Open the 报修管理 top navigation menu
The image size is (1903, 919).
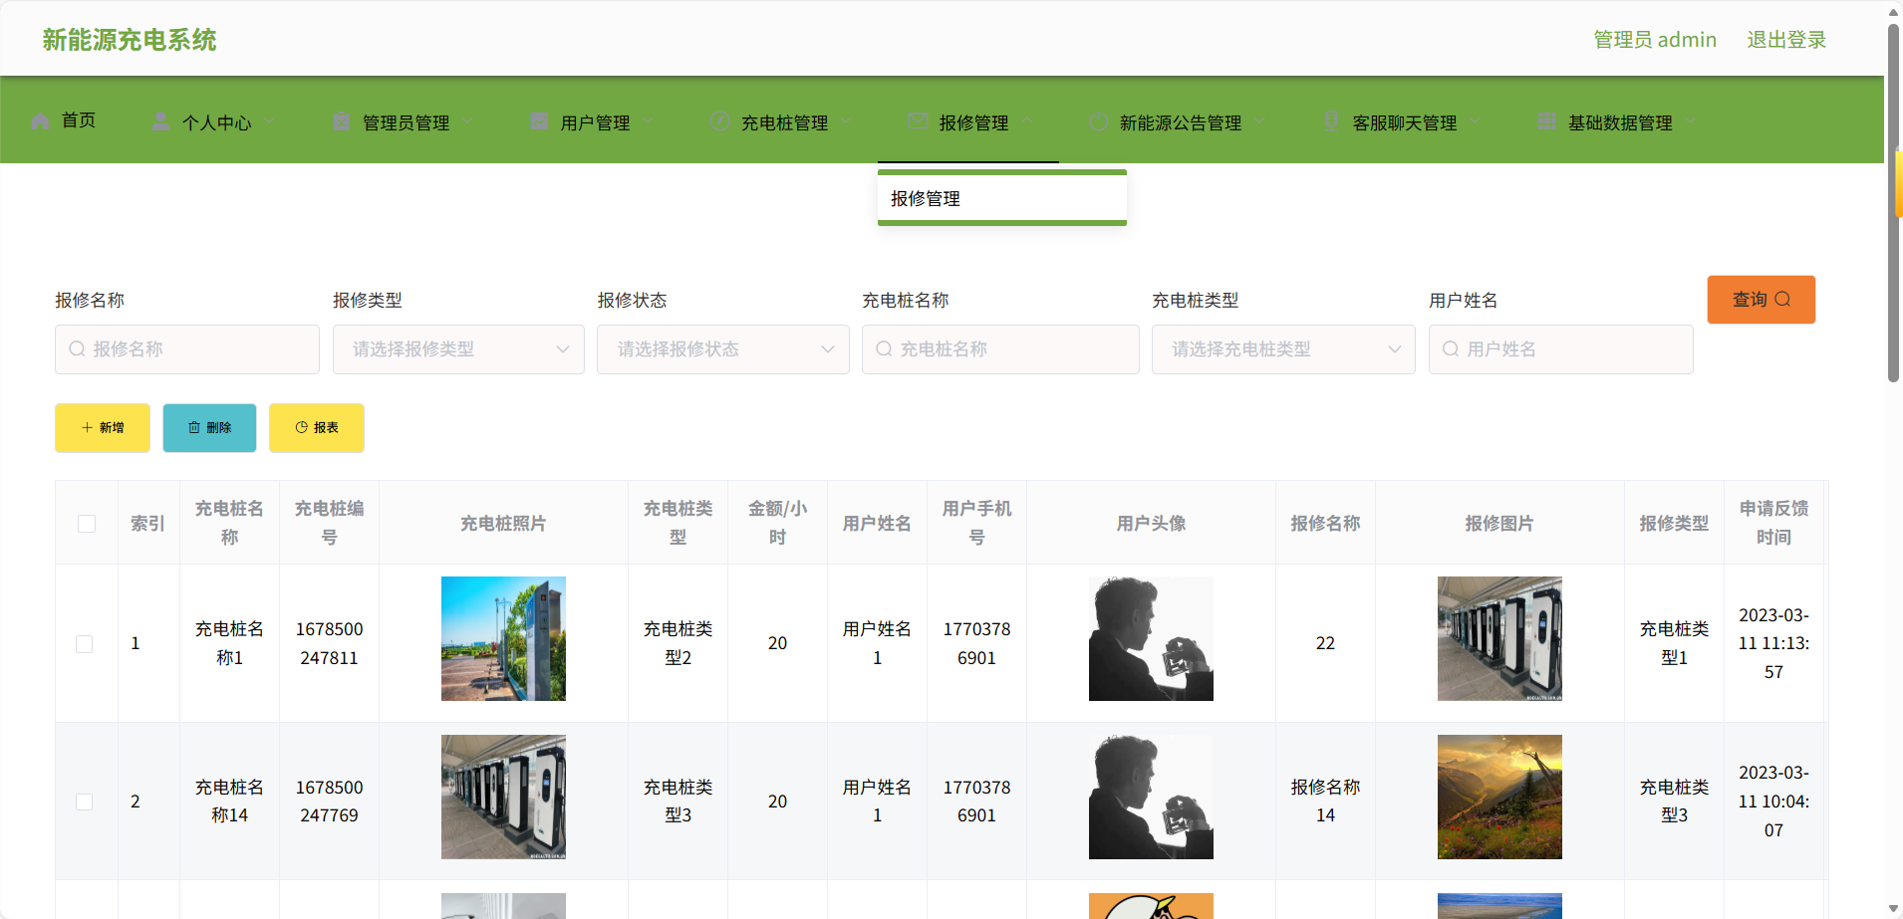click(968, 121)
